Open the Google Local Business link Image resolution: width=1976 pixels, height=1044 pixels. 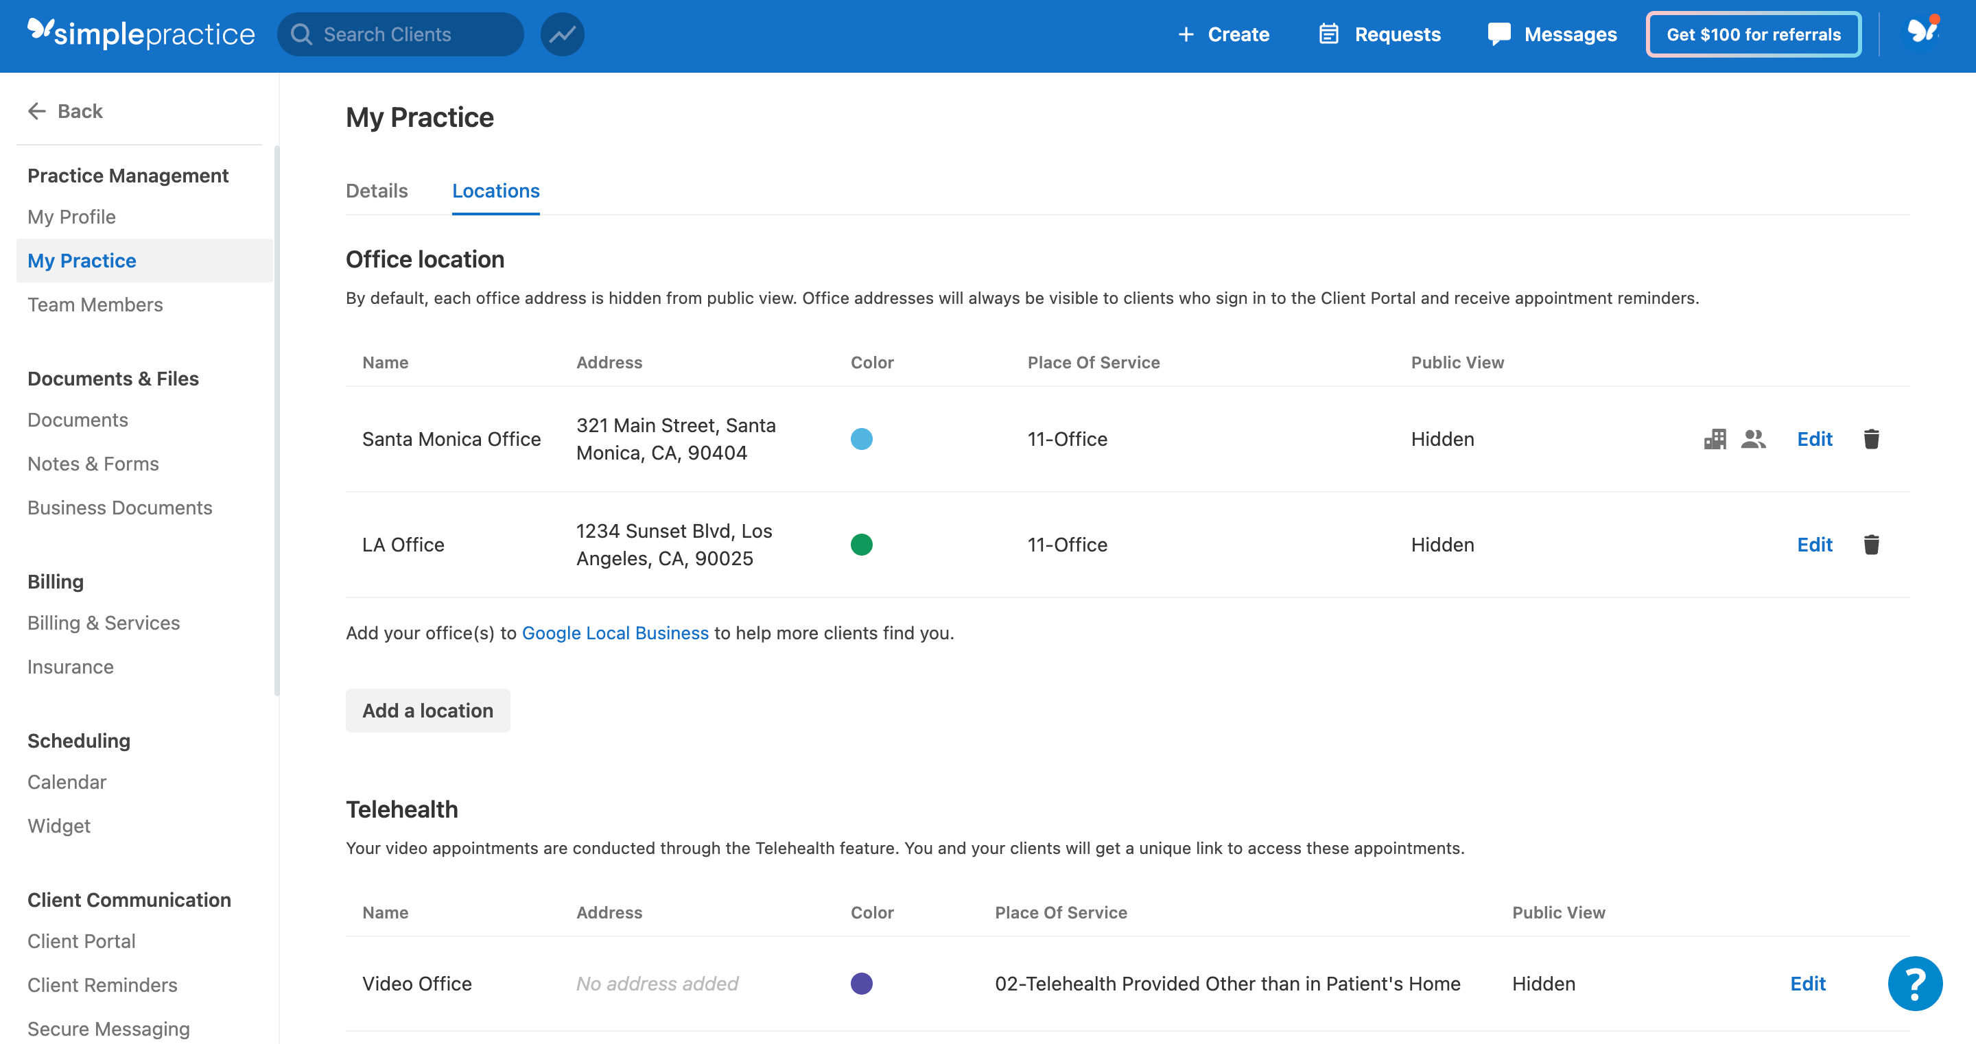(615, 633)
